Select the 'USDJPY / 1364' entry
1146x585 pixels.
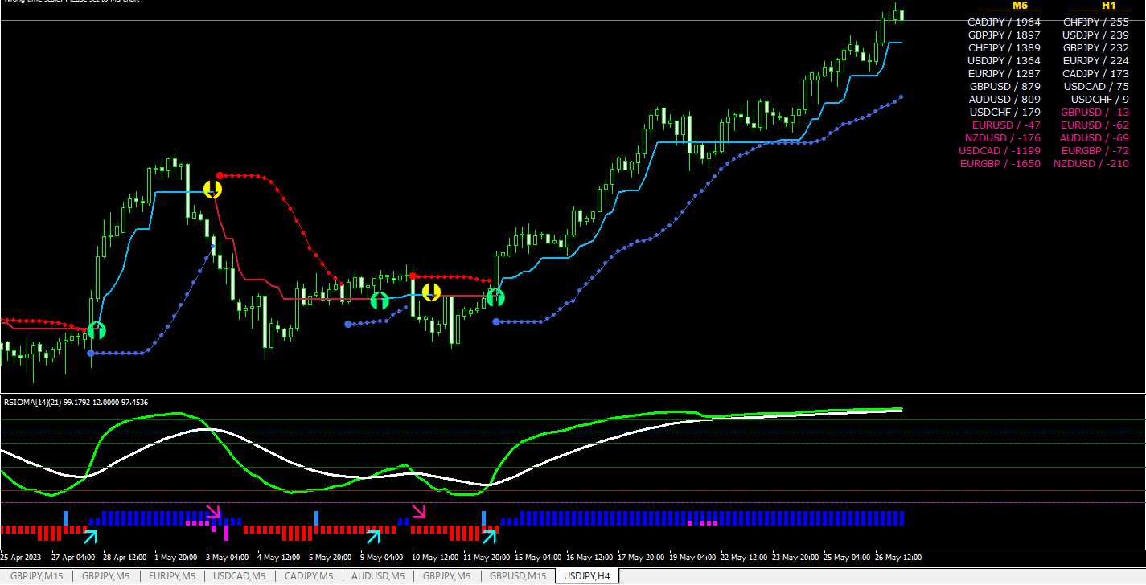(1004, 61)
